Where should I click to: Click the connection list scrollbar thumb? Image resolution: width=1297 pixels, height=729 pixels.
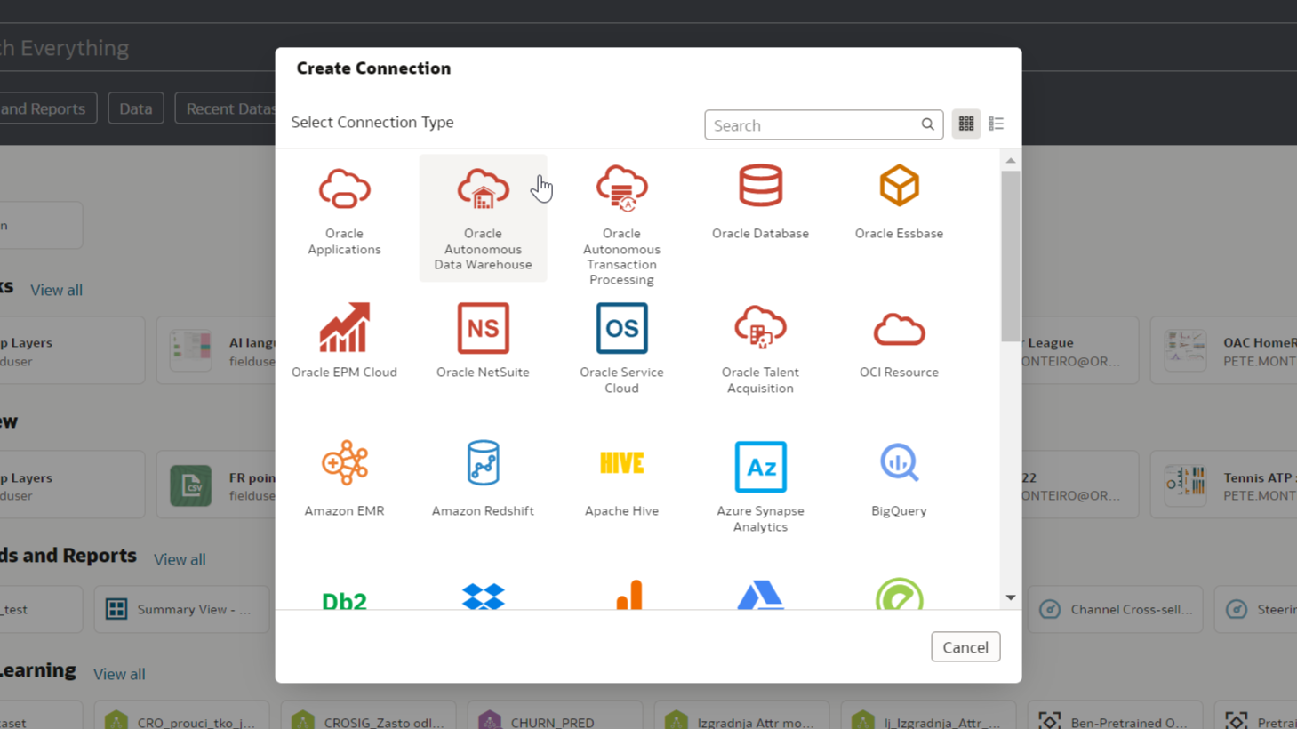pos(1011,256)
